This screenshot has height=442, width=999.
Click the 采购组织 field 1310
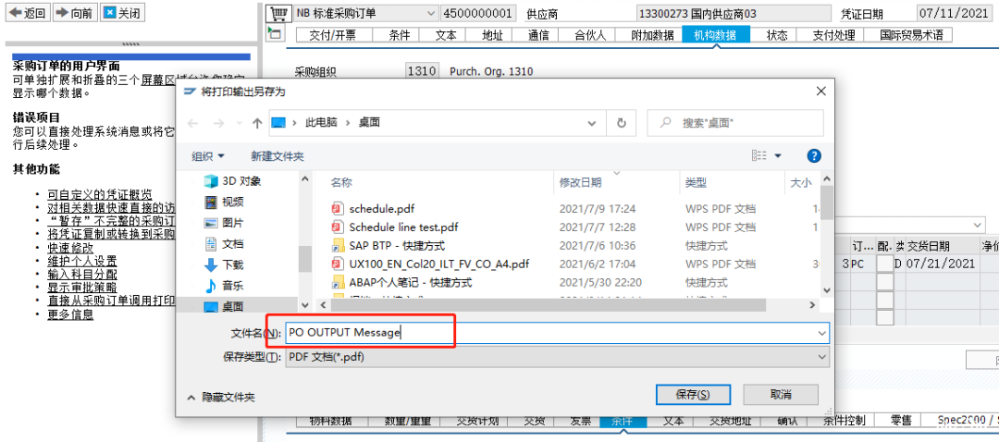(x=421, y=71)
